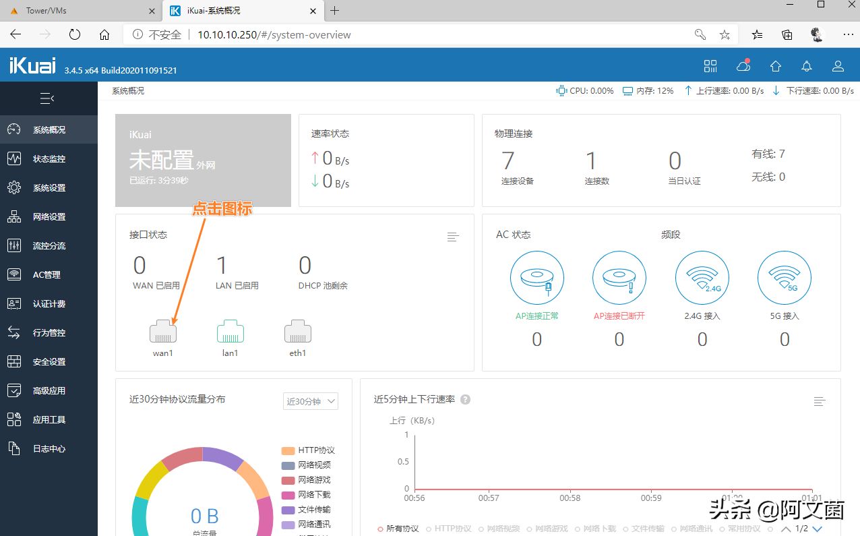Open interface status list menu icon
This screenshot has width=860, height=536.
(x=453, y=237)
